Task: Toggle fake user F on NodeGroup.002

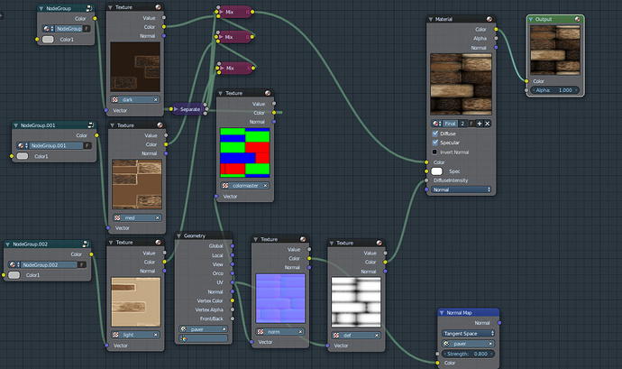Action: (x=81, y=264)
